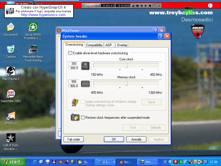Click the Save startup settings button
221x166 pixels.
point(151,102)
